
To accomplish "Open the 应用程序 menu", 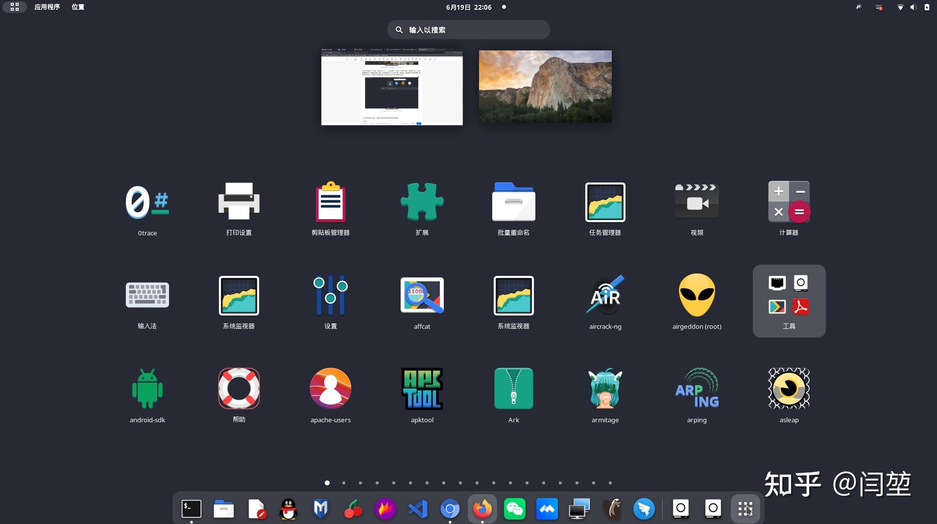I will point(47,7).
